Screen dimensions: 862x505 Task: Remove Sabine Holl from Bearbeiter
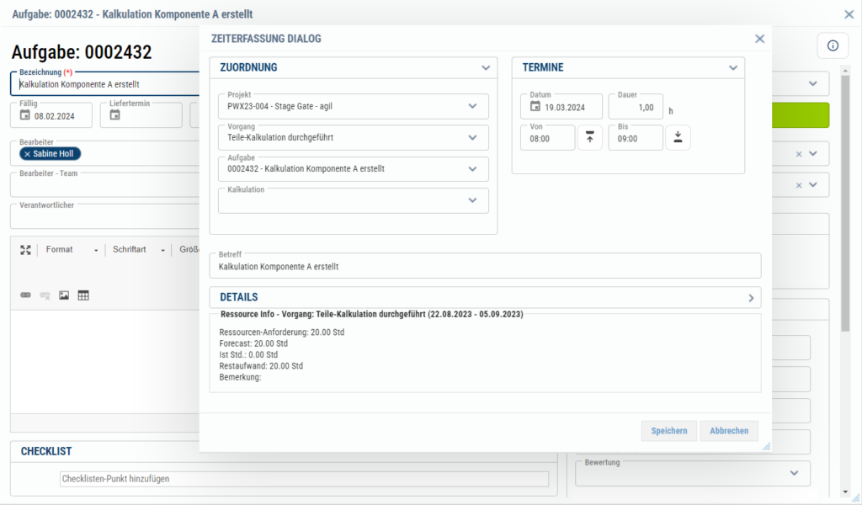[27, 154]
